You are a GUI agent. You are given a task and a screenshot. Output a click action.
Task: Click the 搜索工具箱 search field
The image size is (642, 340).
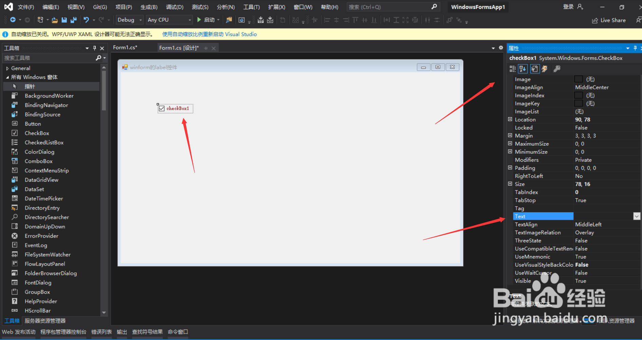[x=49, y=58]
